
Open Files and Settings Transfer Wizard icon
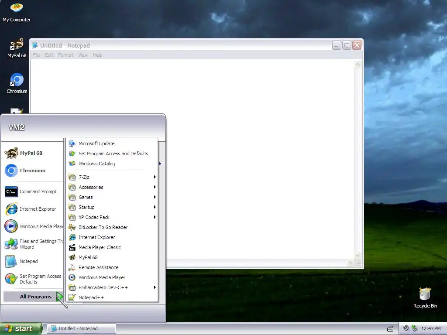point(11,244)
